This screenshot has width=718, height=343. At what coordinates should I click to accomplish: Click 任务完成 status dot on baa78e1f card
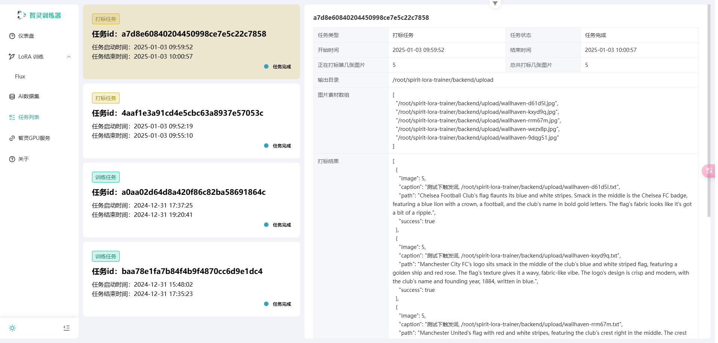pyautogui.click(x=266, y=304)
